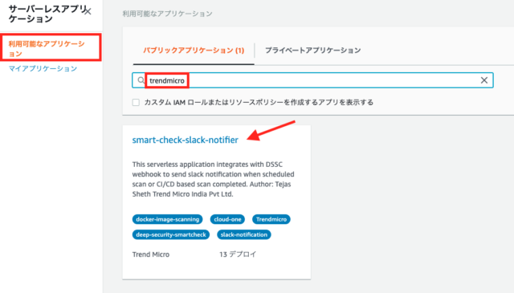Click the search magnifier icon
The image size is (514, 293).
coord(141,80)
